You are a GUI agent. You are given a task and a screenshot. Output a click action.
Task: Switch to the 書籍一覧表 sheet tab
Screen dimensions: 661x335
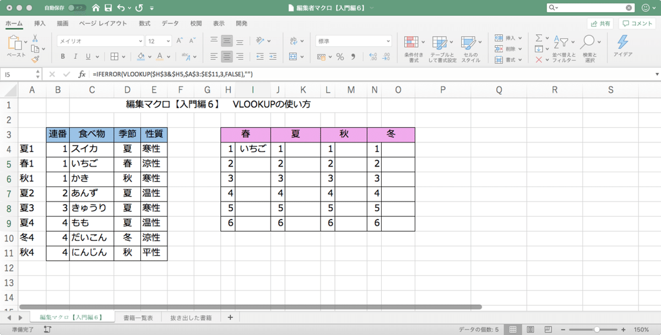(x=138, y=317)
